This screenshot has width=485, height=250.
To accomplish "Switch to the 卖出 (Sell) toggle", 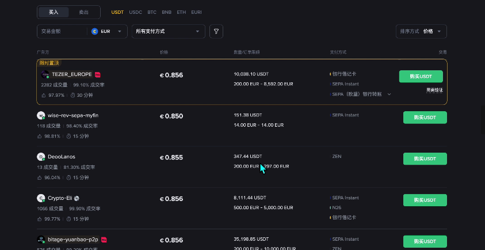I will point(84,12).
